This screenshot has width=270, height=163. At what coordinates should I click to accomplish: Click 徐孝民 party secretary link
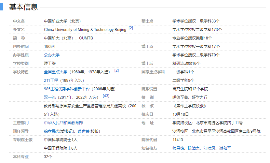[x=50, y=131]
